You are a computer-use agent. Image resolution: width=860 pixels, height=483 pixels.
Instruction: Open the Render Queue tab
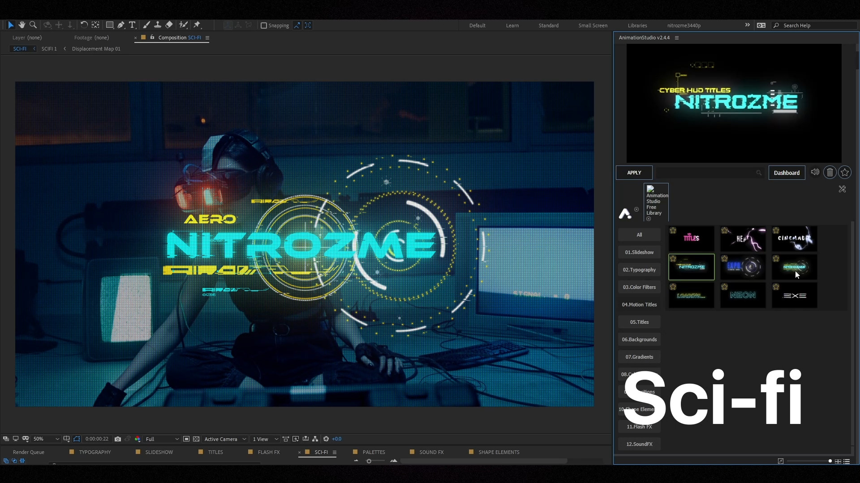pyautogui.click(x=29, y=452)
